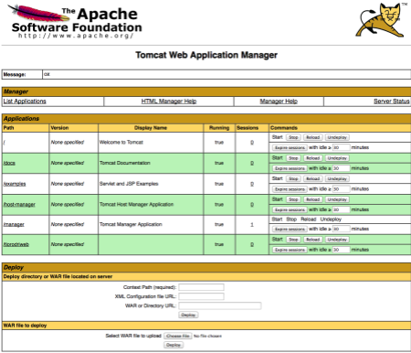Stop the Welcome to Tomcat application
This screenshot has height=353, width=411.
tap(293, 137)
